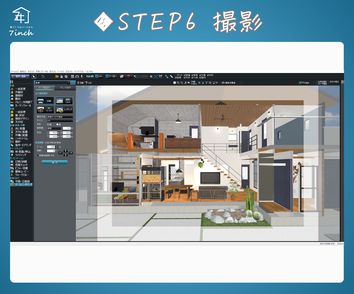Save using the floppy disk icon

click(62, 76)
